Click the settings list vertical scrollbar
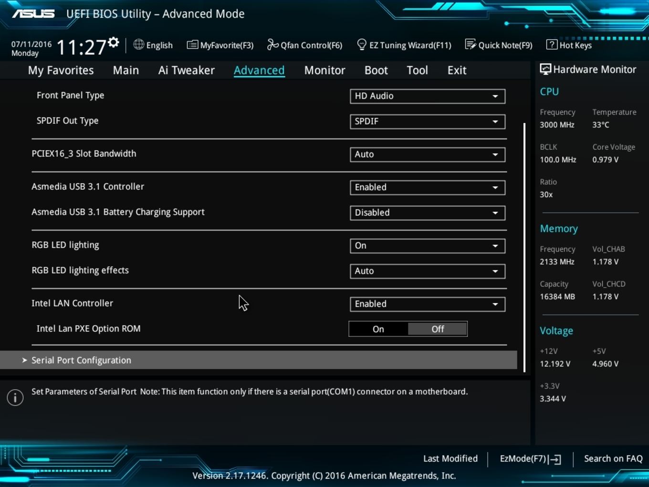The width and height of the screenshot is (649, 487). [524, 247]
